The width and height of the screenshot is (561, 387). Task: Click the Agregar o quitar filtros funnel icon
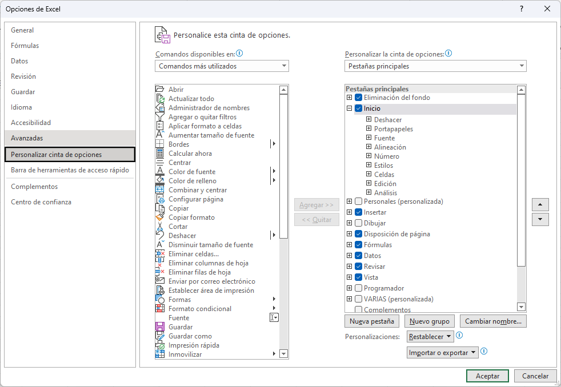pyautogui.click(x=159, y=116)
